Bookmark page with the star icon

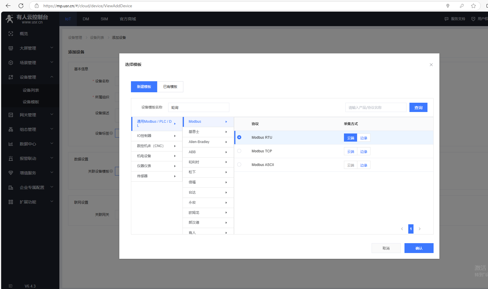473,6
